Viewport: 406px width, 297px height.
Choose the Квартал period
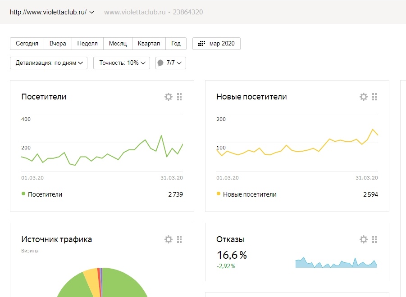[149, 44]
